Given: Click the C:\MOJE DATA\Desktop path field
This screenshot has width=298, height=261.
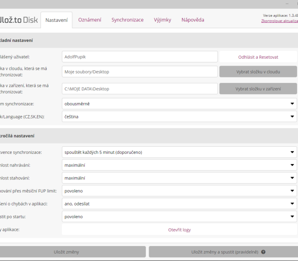Looking at the screenshot, I should pyautogui.click(x=140, y=89).
